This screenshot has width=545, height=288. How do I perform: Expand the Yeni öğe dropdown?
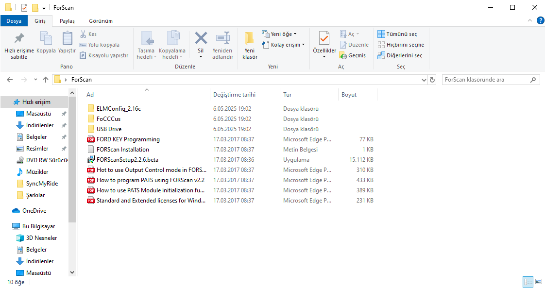point(279,34)
